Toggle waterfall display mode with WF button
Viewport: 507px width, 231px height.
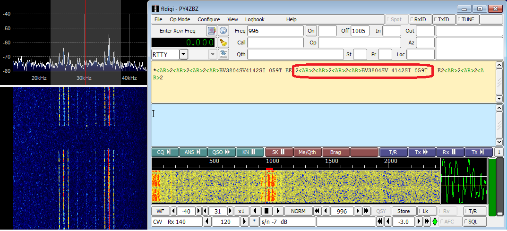(x=160, y=211)
